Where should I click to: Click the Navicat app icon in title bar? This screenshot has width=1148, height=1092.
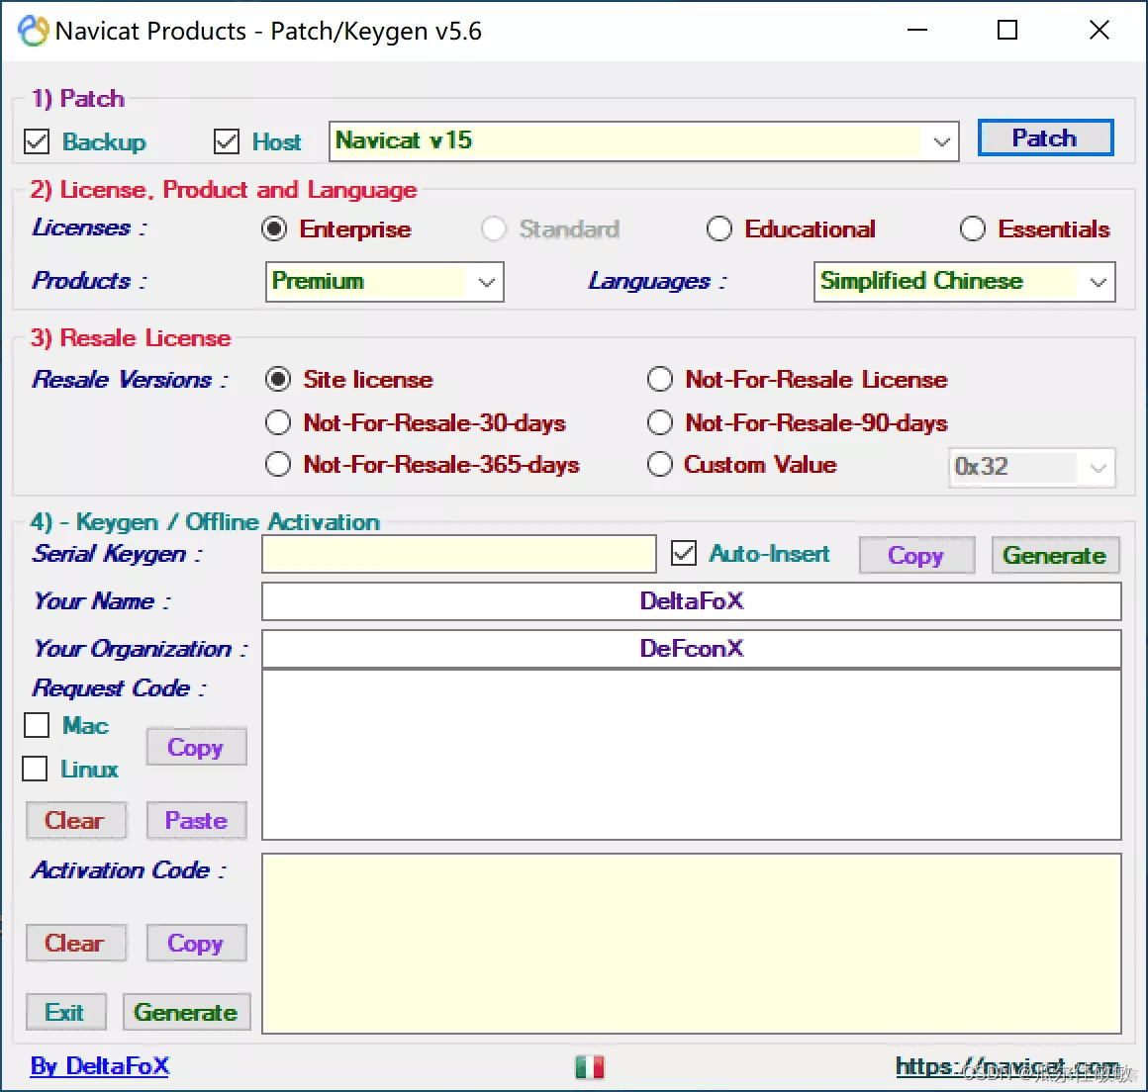33,32
